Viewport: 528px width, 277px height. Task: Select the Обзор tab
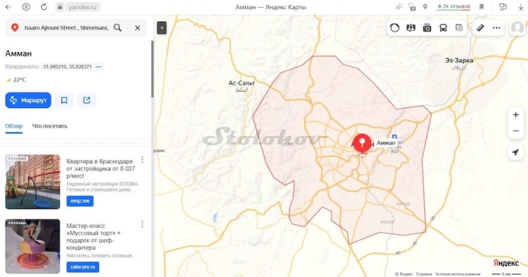coord(14,126)
